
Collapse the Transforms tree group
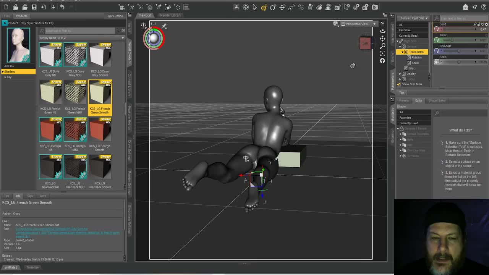point(402,52)
